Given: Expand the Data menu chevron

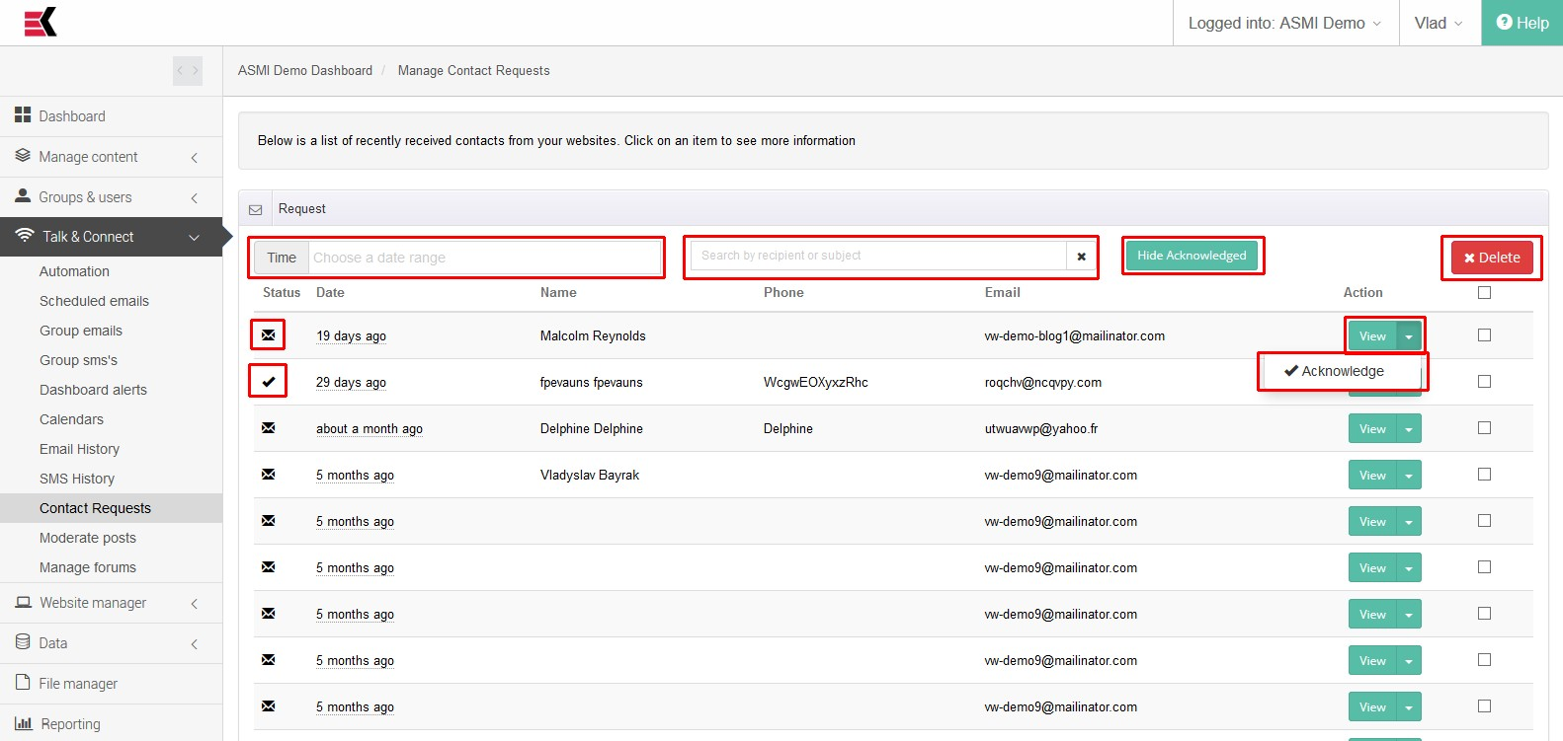Looking at the screenshot, I should pos(195,644).
